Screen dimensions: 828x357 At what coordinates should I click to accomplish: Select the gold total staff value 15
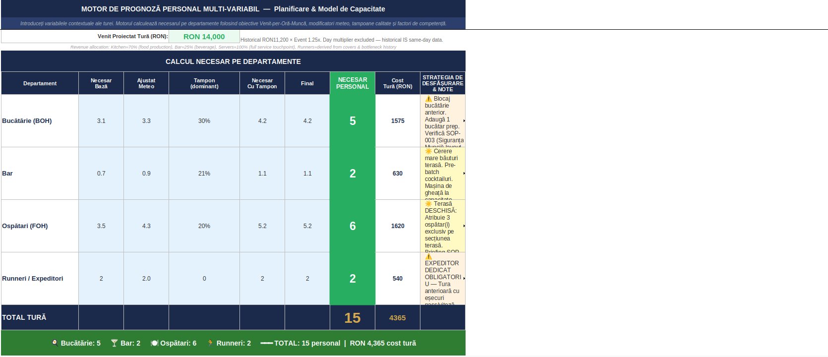click(x=353, y=318)
